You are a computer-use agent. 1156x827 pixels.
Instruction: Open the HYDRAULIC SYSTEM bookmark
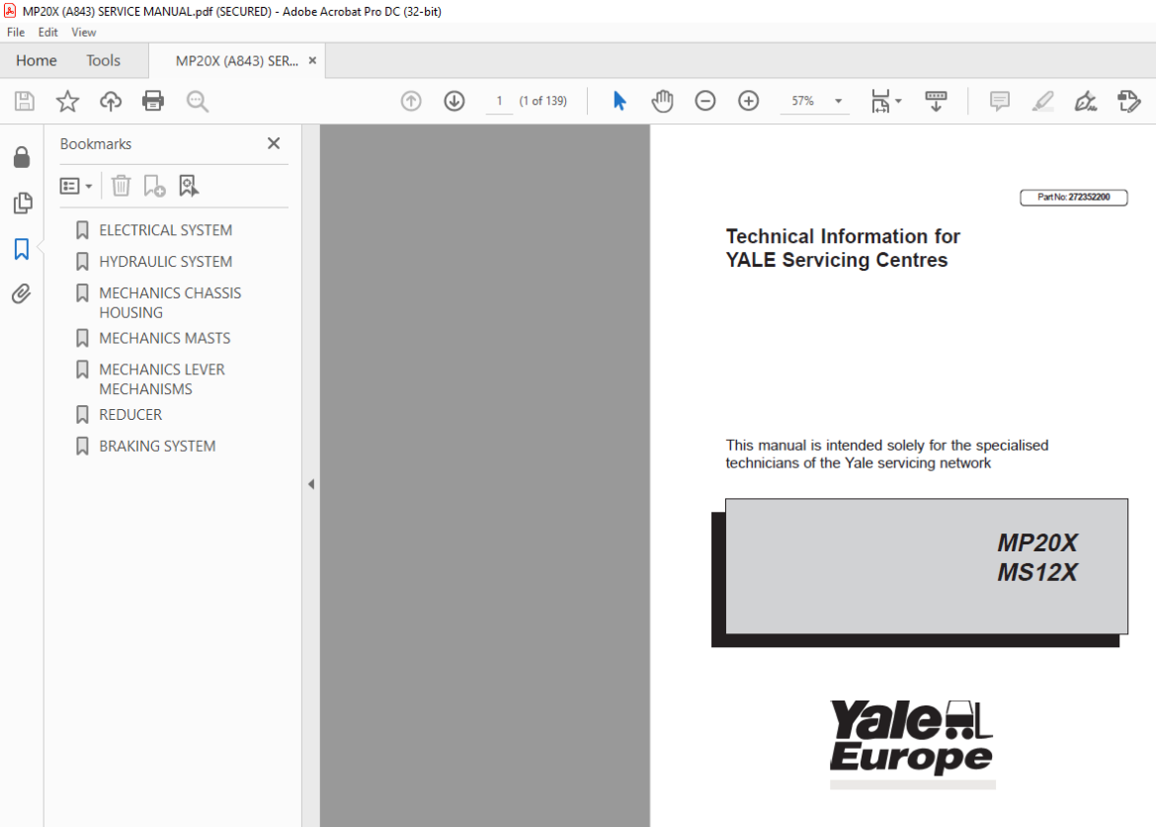point(165,262)
